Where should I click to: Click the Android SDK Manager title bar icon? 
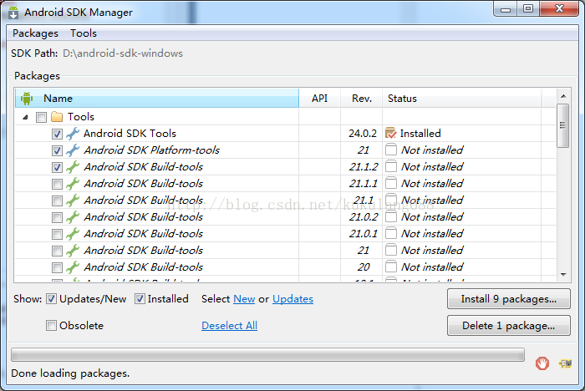13,13
